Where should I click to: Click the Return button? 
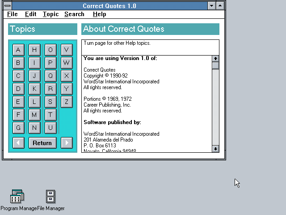coord(42,143)
